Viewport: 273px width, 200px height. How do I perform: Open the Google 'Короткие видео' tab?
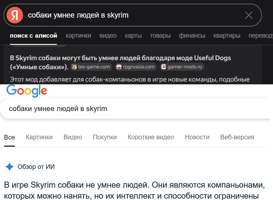[151, 137]
